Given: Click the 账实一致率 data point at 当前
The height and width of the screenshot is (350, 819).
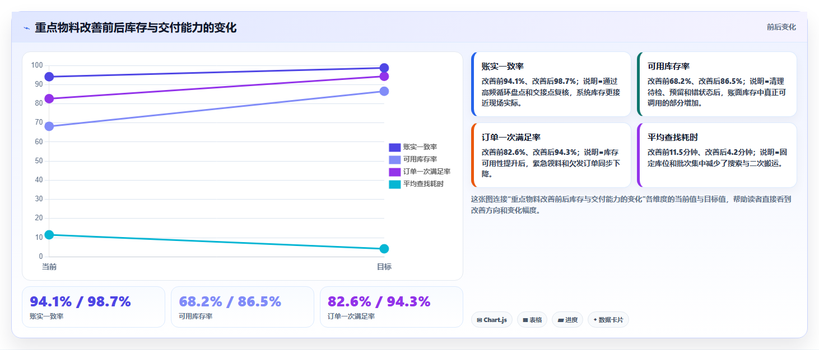Looking at the screenshot, I should [x=49, y=77].
